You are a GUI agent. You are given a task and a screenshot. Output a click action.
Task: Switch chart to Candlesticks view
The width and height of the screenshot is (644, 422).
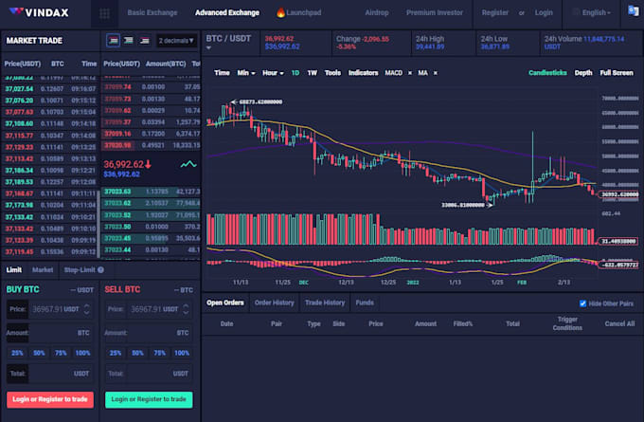pyautogui.click(x=547, y=73)
